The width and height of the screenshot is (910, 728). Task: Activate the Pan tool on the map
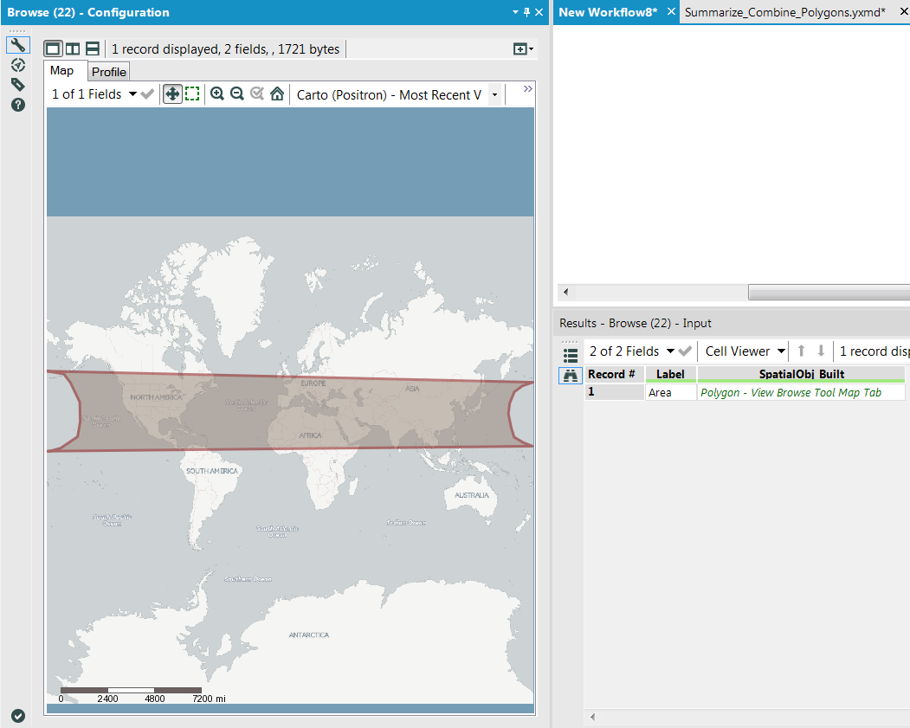(x=172, y=93)
